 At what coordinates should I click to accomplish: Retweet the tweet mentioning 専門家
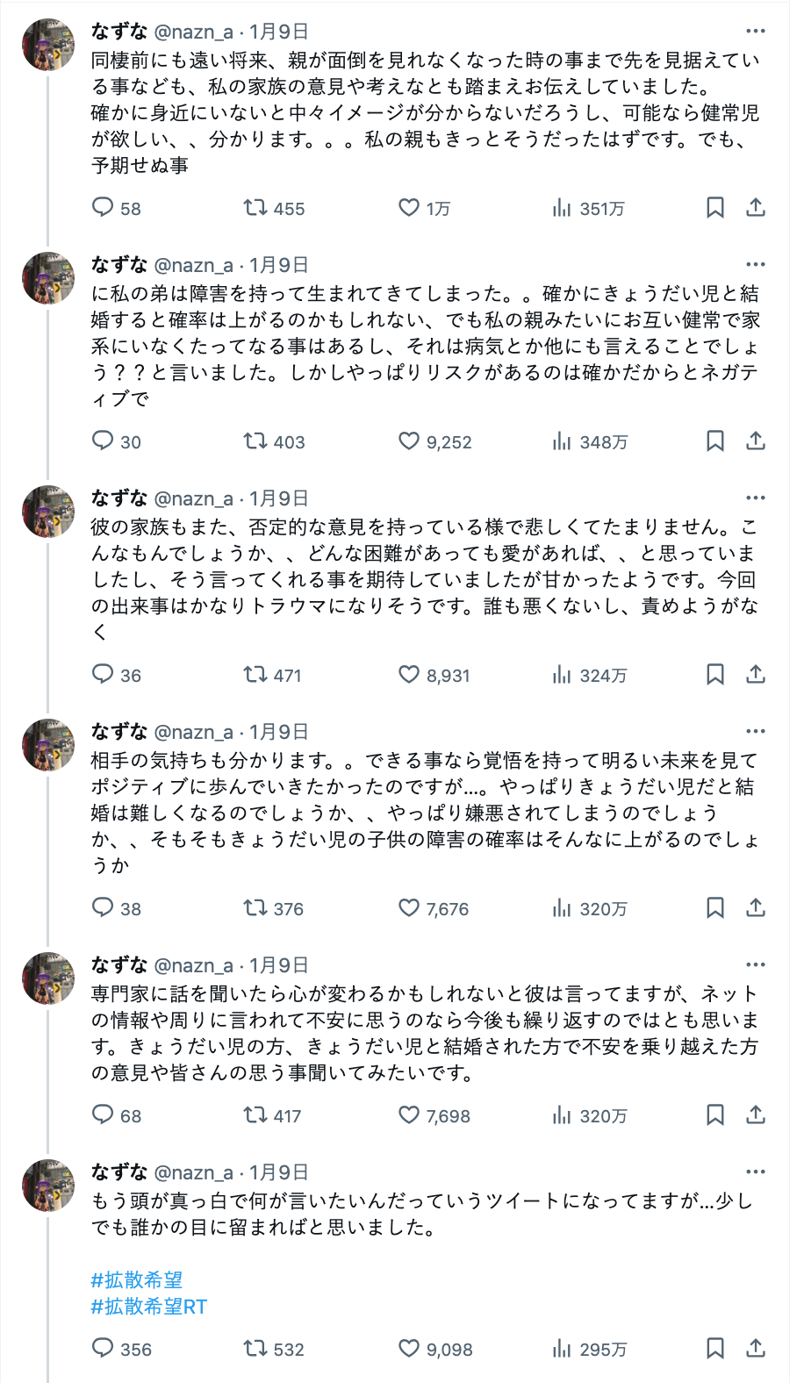255,1115
